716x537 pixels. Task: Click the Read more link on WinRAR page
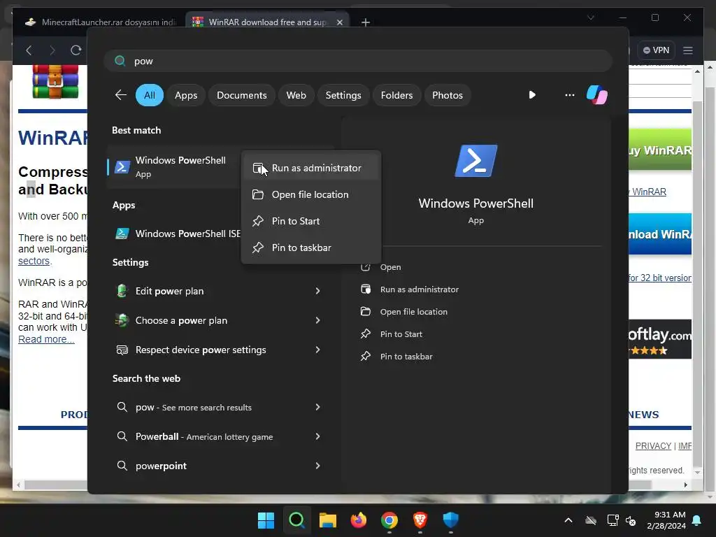pos(46,339)
